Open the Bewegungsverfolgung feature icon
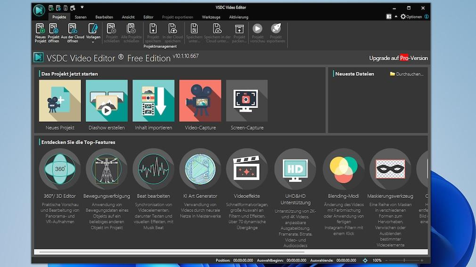Screen dimensions: 476x267 [107, 169]
